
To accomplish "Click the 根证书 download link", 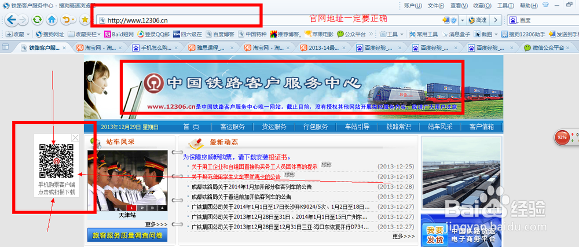I will coord(278,157).
